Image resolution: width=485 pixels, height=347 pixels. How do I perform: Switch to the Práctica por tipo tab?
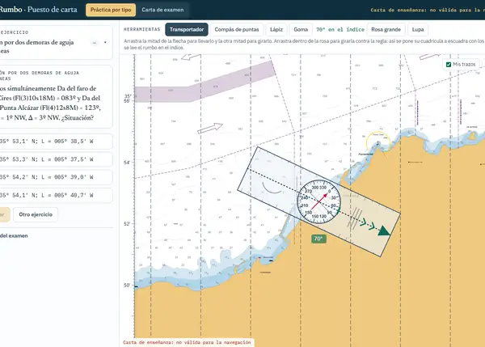click(x=111, y=10)
